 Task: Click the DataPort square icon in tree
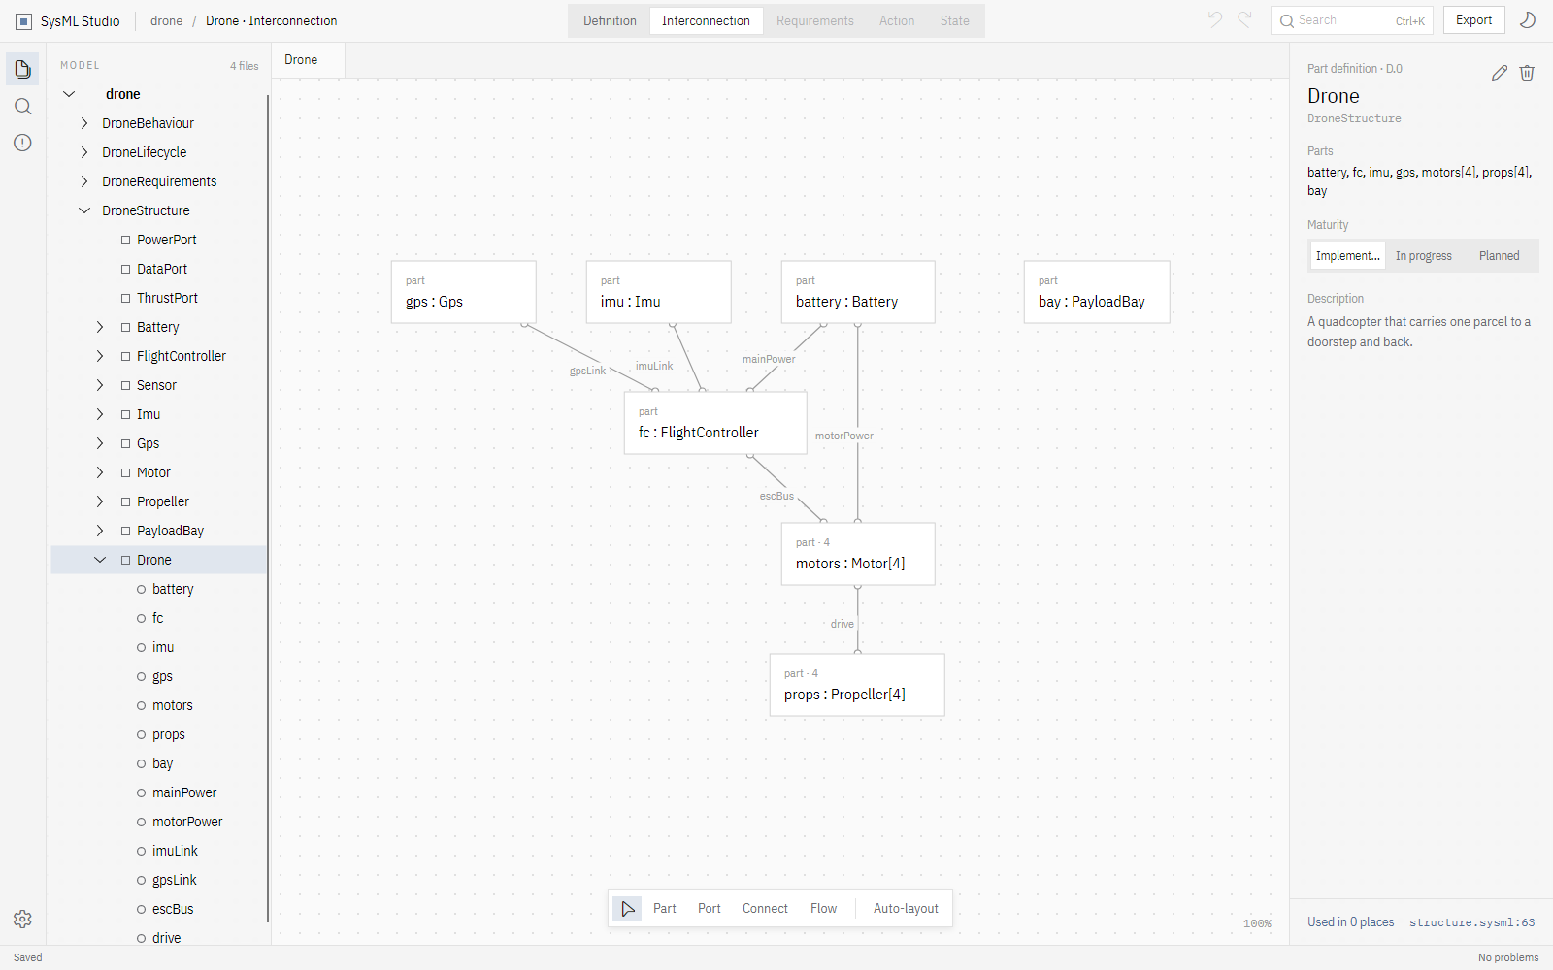[x=125, y=269]
